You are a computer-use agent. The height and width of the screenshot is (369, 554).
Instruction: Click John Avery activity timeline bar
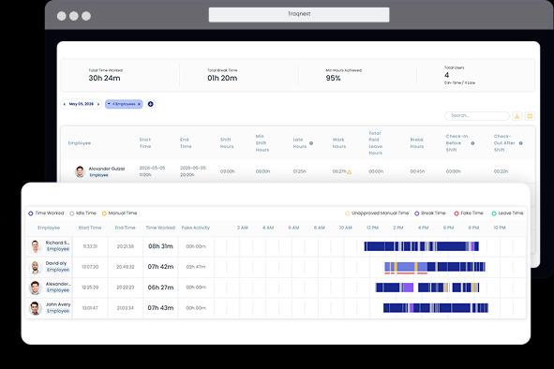coord(436,308)
